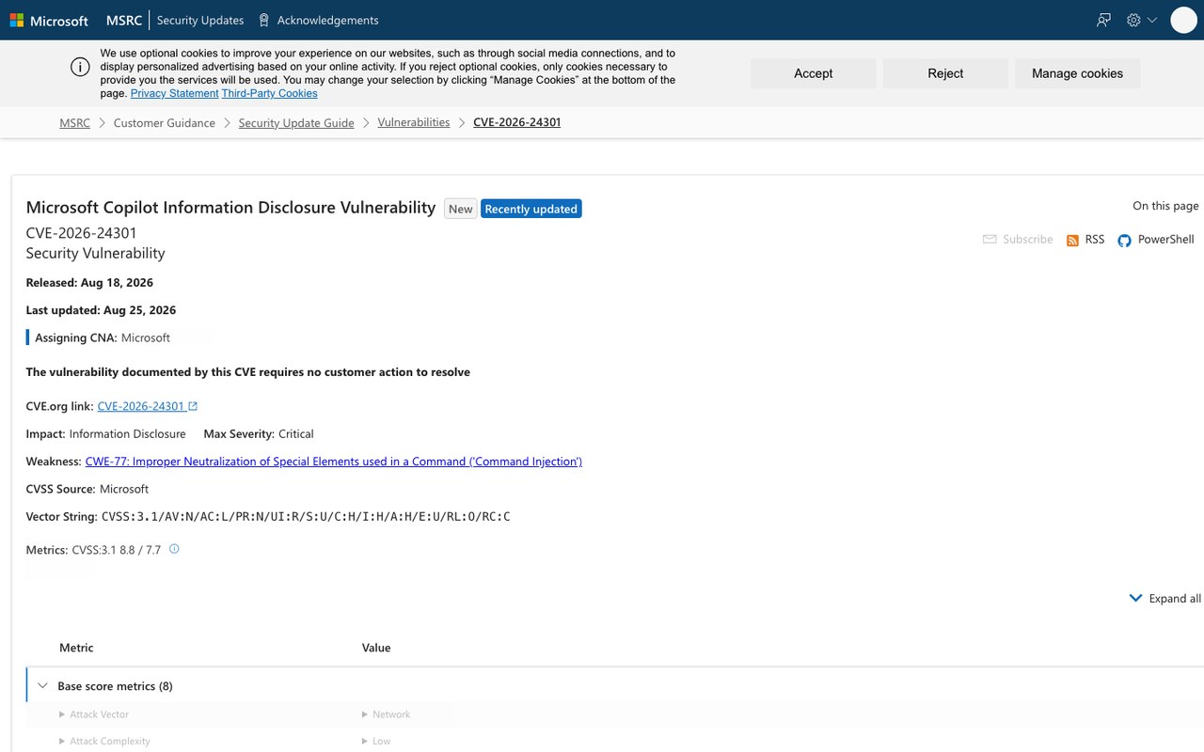Click the GitHub PowerShell icon
This screenshot has width=1204, height=752.
(x=1124, y=241)
